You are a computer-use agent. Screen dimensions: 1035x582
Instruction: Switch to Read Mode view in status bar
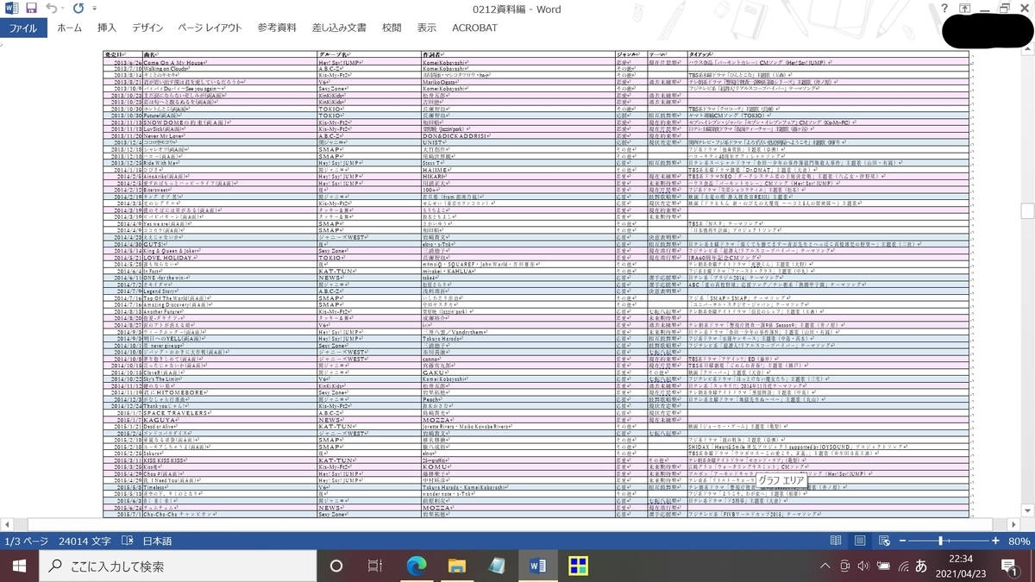[835, 541]
